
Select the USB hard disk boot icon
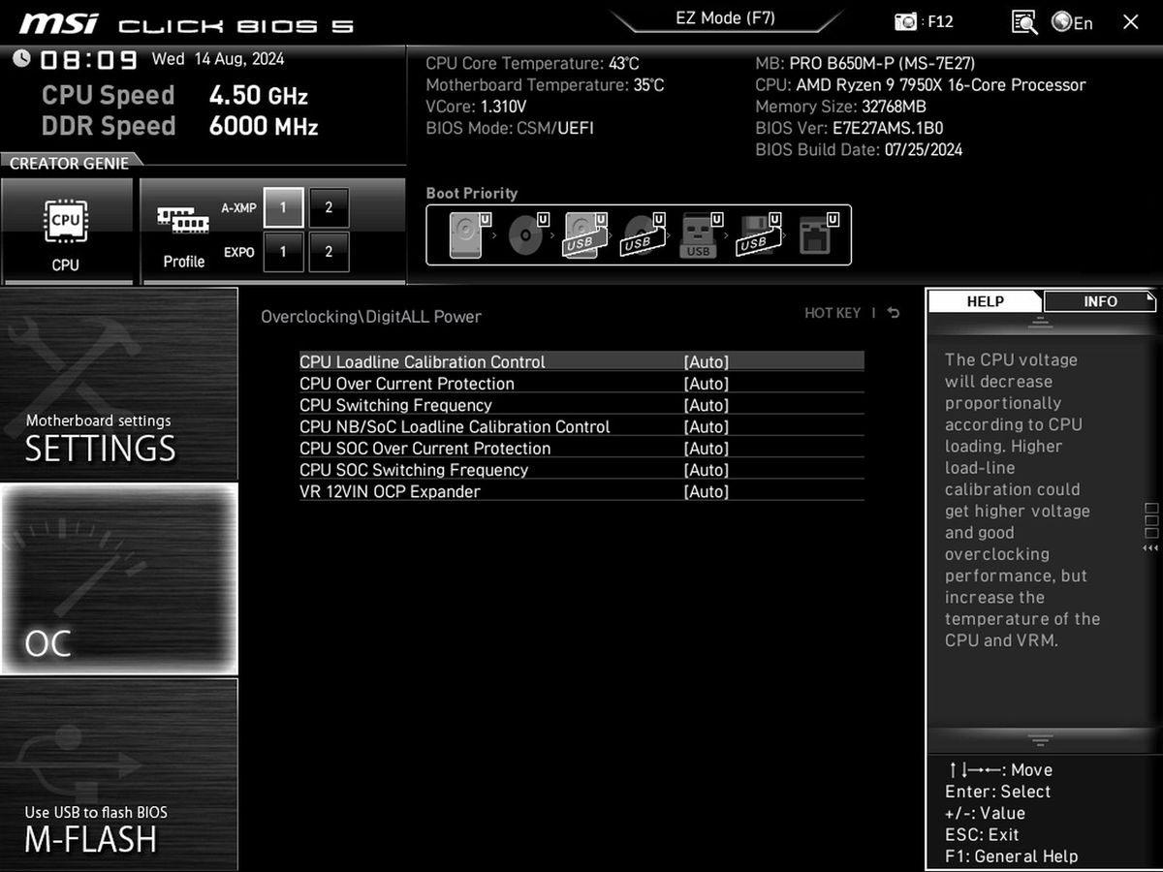584,234
